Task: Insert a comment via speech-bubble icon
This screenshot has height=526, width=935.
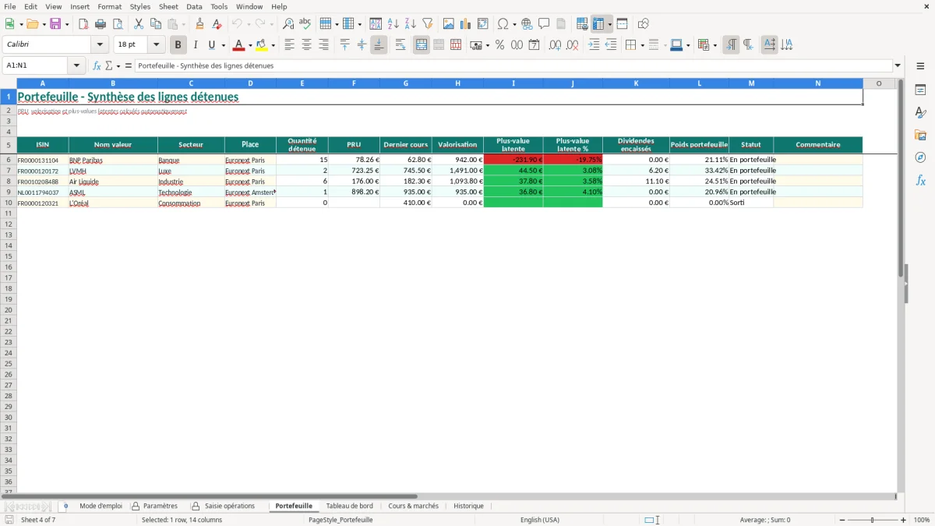Action: (544, 24)
